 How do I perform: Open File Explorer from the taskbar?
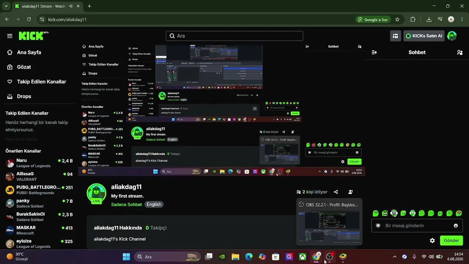point(235,257)
